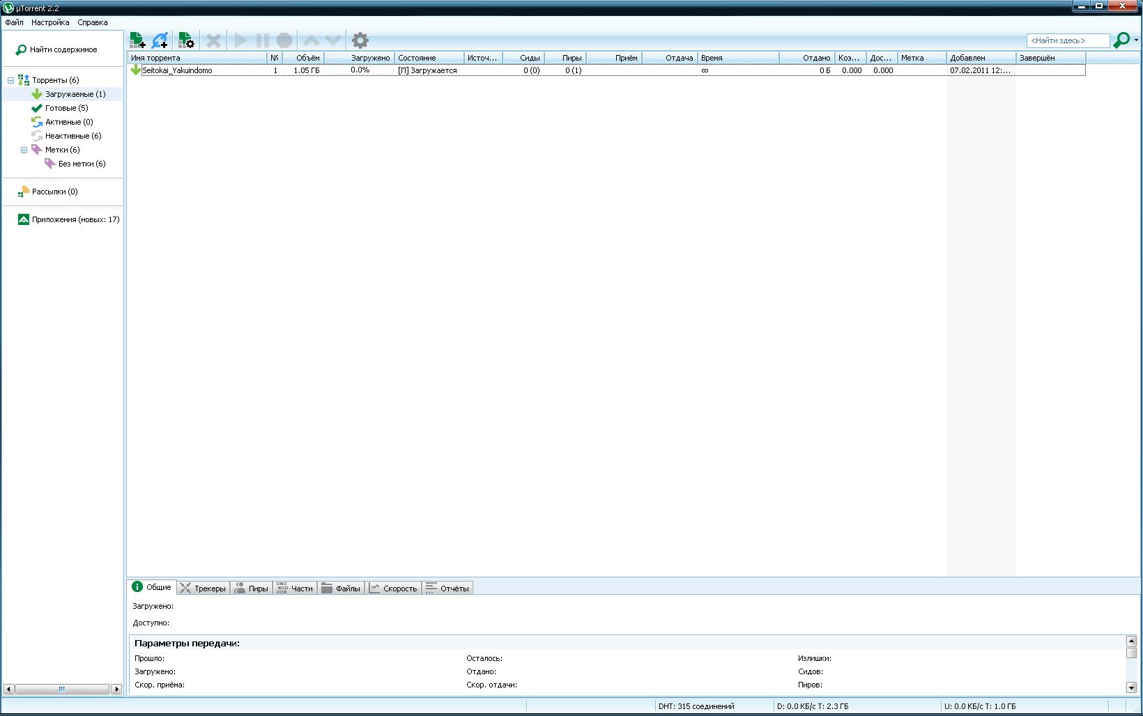
Task: Click the Move Down Queue arrow
Action: point(333,40)
